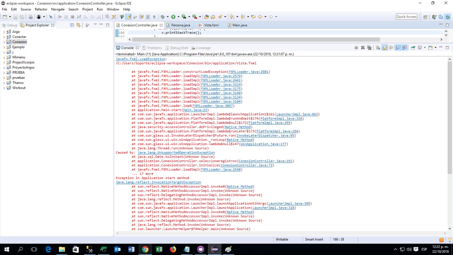Select the Save All toolbar icon
The image size is (453, 255).
22,16
